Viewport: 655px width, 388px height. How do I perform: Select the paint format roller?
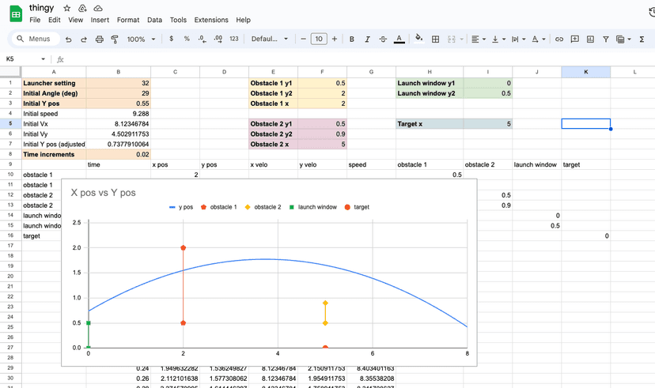[115, 39]
